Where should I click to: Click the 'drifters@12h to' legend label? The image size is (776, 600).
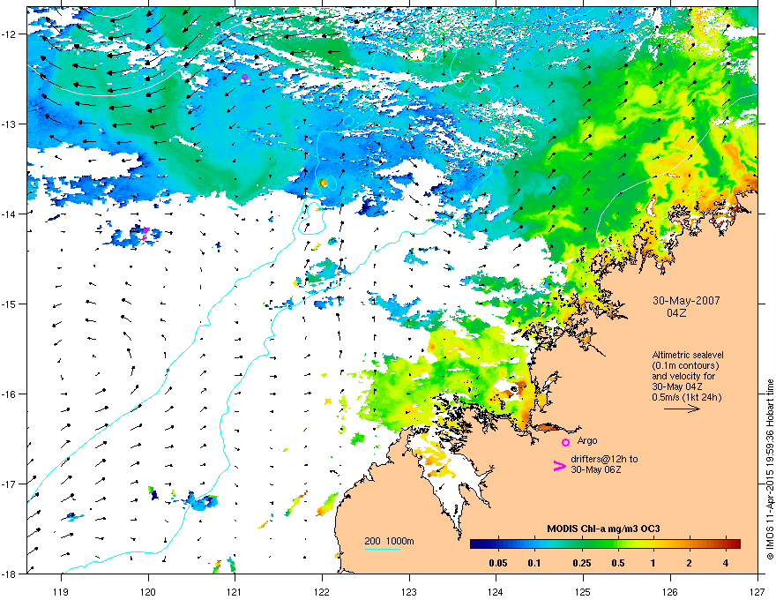(604, 459)
